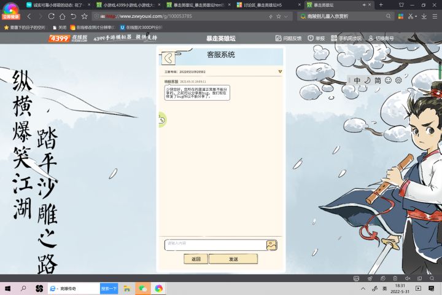Reload the page
This screenshot has height=295, width=442.
pyautogui.click(x=52, y=17)
